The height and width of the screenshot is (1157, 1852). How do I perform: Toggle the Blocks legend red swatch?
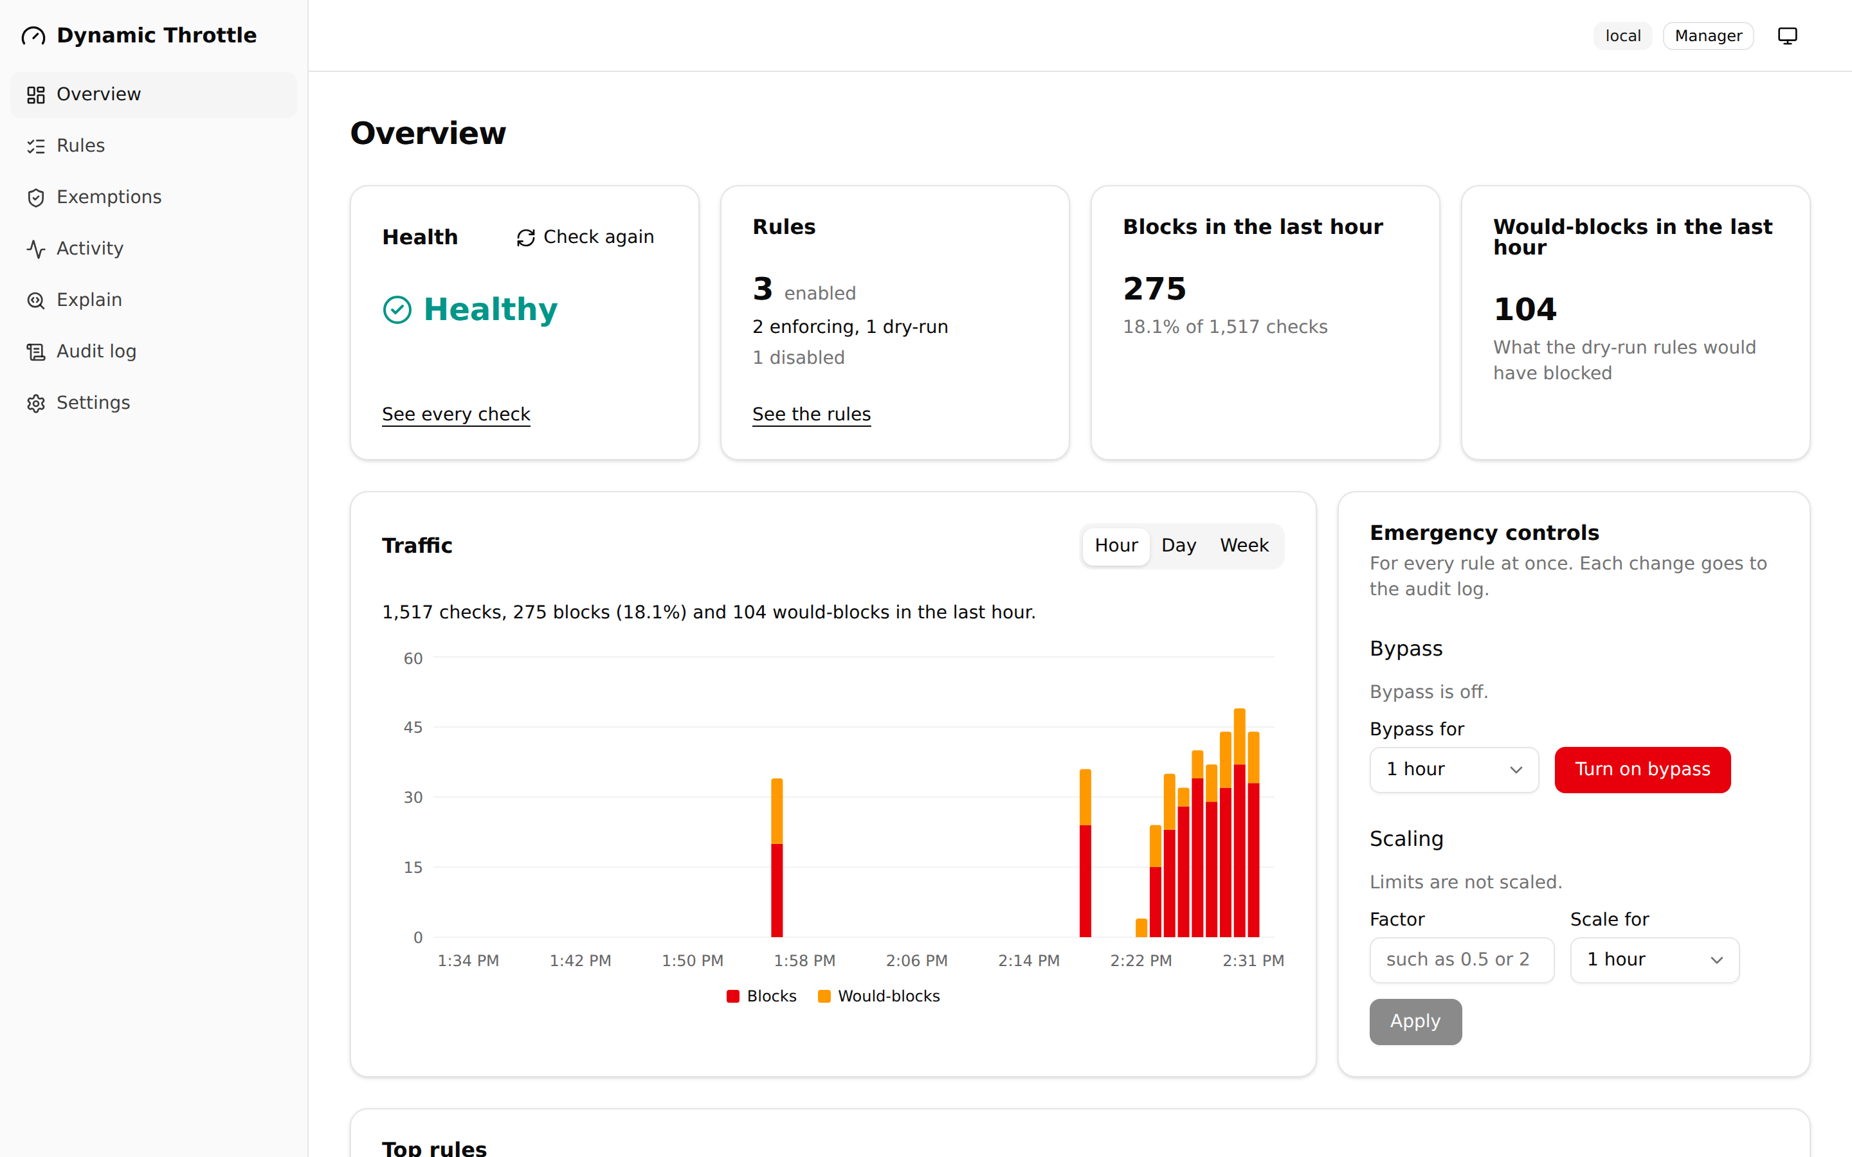click(732, 996)
